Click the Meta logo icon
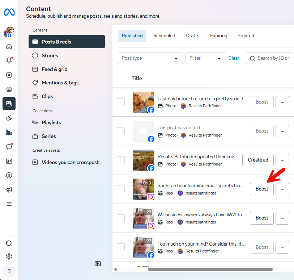Screen dimensions: 294x280 (9, 12)
